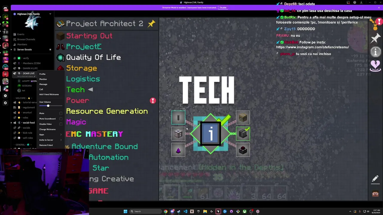Select the gray rod quest node at upper left

178,117
